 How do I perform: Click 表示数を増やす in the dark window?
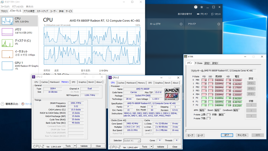(185, 14)
